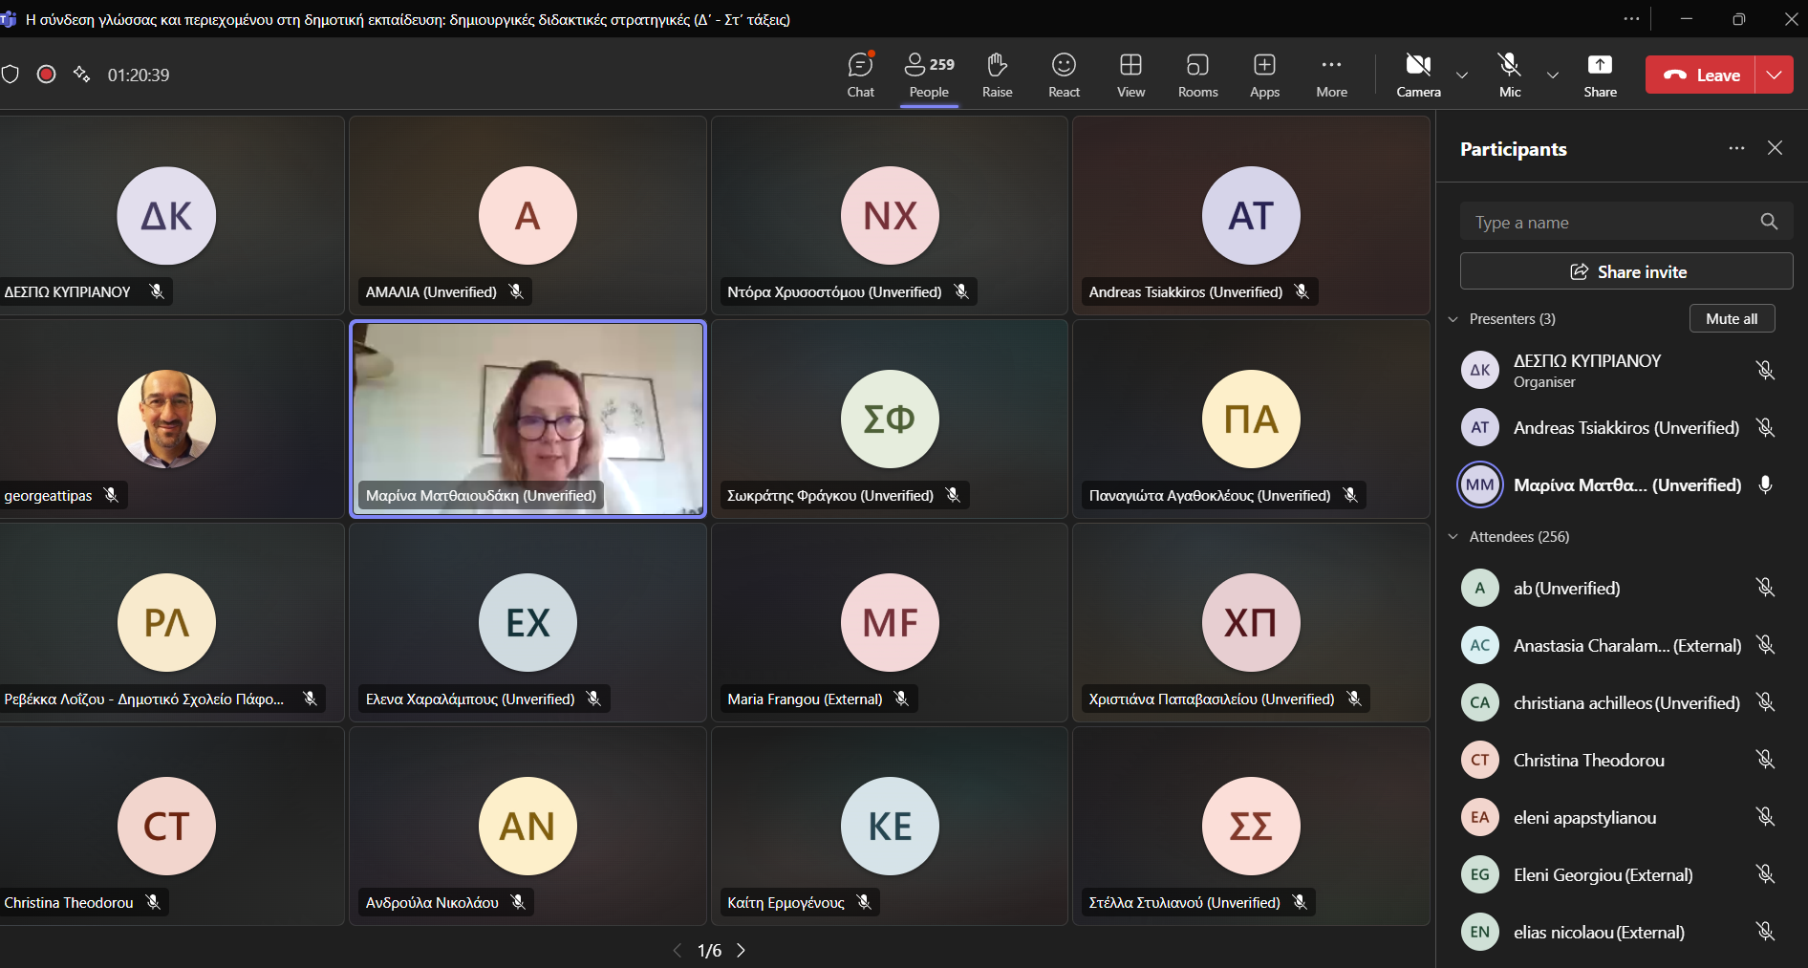Open the Apps menu
The image size is (1808, 968).
[1264, 75]
